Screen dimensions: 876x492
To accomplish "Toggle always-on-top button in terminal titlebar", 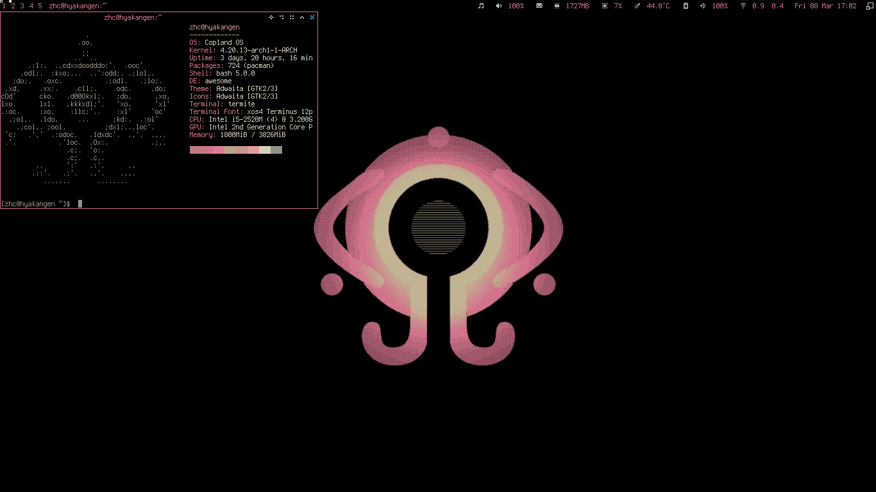I will click(302, 17).
